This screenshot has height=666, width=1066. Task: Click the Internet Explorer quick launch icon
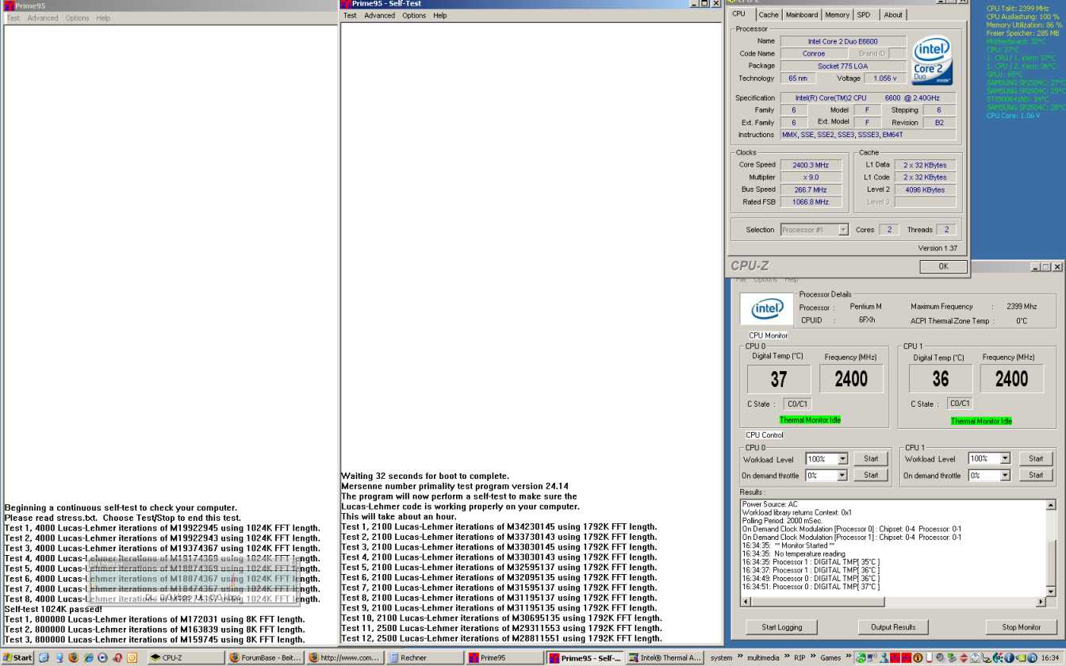(x=88, y=657)
